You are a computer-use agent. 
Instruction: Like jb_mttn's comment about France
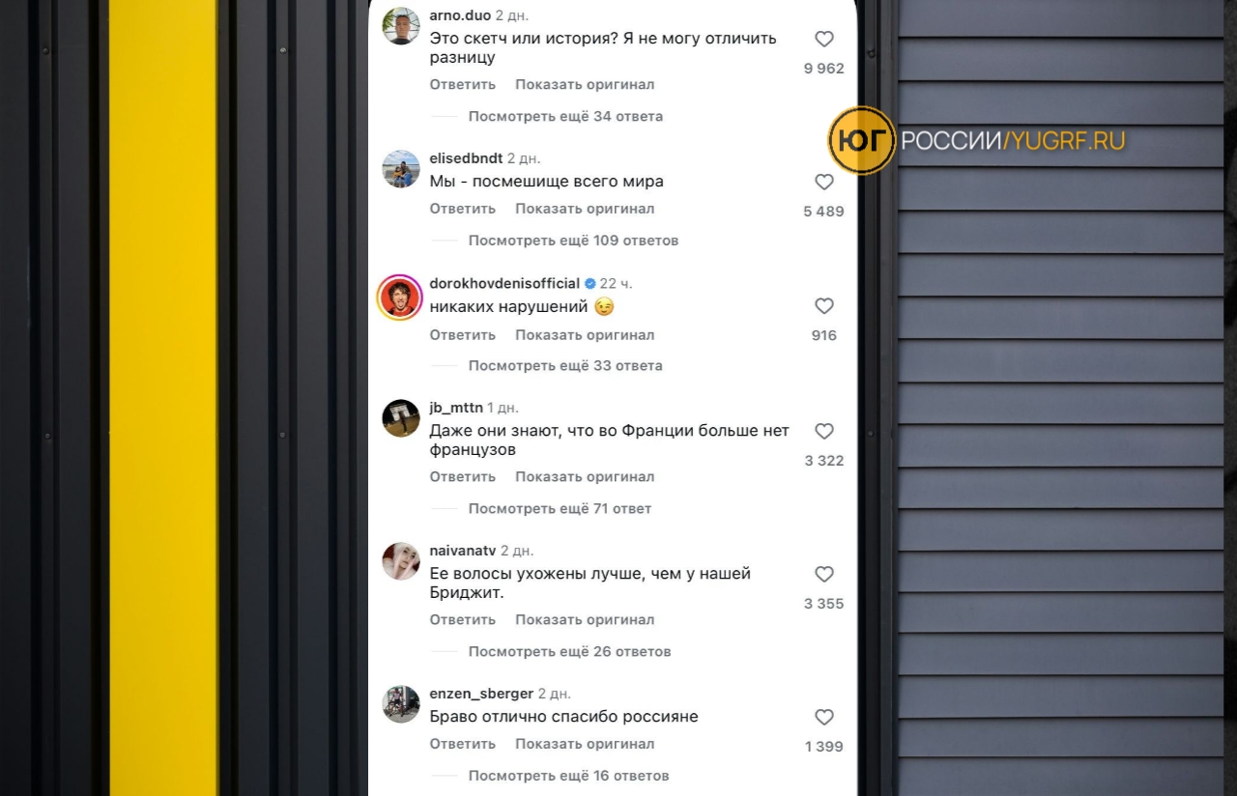coord(823,432)
